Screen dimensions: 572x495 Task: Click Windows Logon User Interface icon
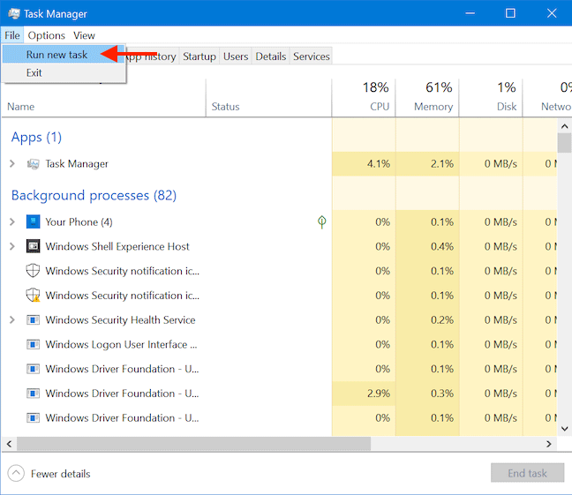point(33,344)
